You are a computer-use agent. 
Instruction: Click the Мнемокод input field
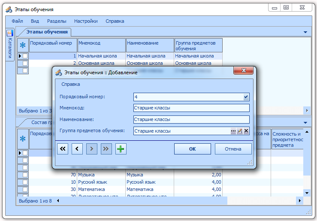tap(191, 108)
